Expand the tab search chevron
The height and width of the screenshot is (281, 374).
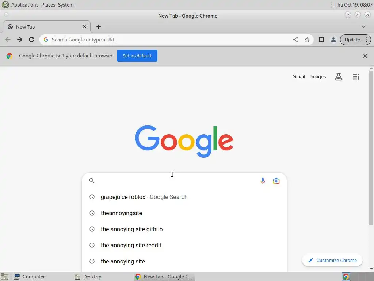364,27
